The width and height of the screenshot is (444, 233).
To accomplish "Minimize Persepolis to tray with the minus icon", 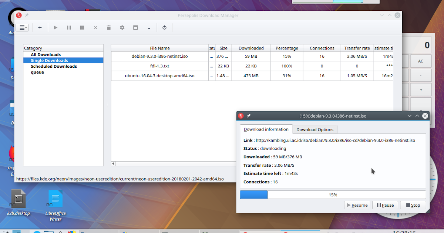I will pyautogui.click(x=149, y=27).
